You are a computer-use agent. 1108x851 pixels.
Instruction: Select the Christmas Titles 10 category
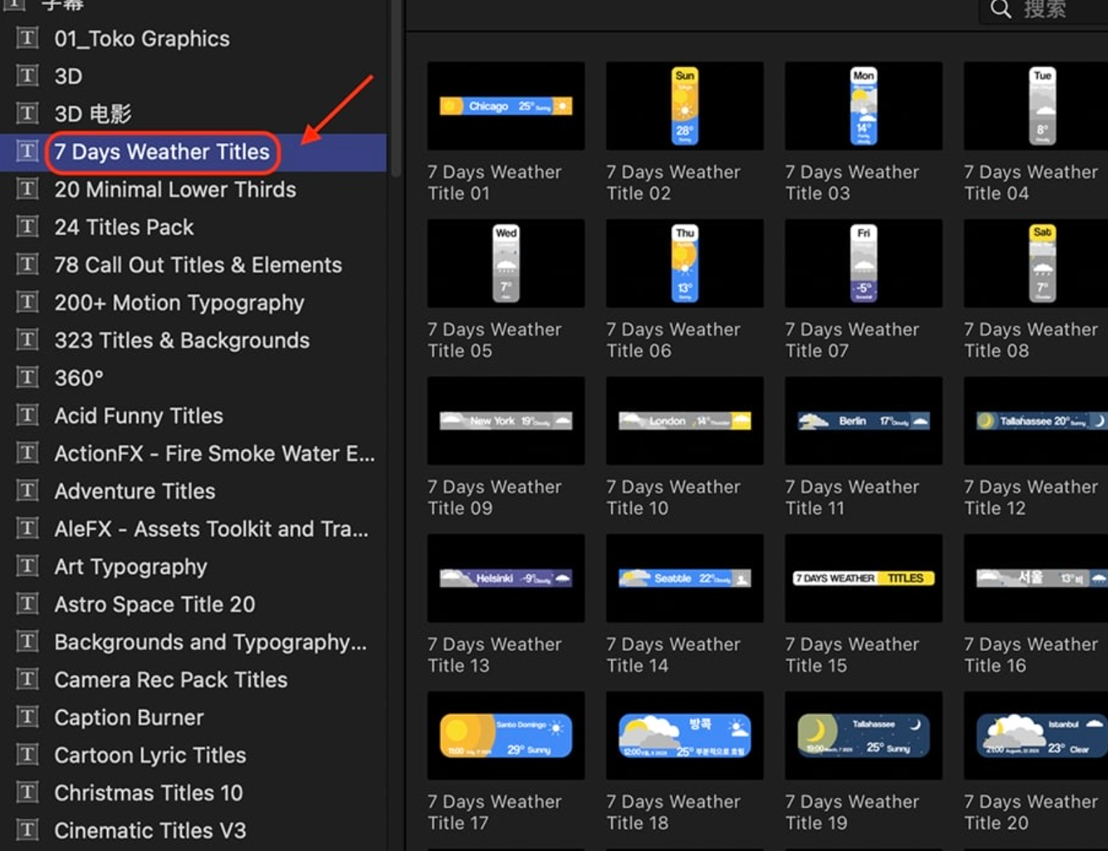pyautogui.click(x=149, y=793)
